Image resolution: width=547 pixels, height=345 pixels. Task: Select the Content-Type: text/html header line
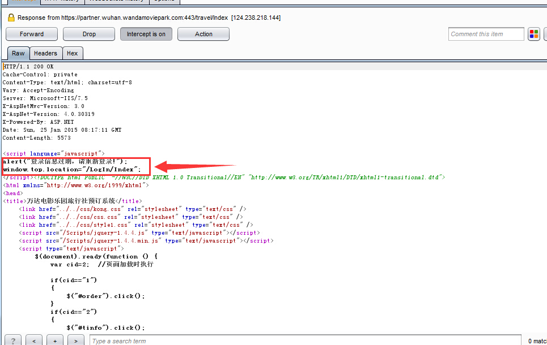click(67, 83)
